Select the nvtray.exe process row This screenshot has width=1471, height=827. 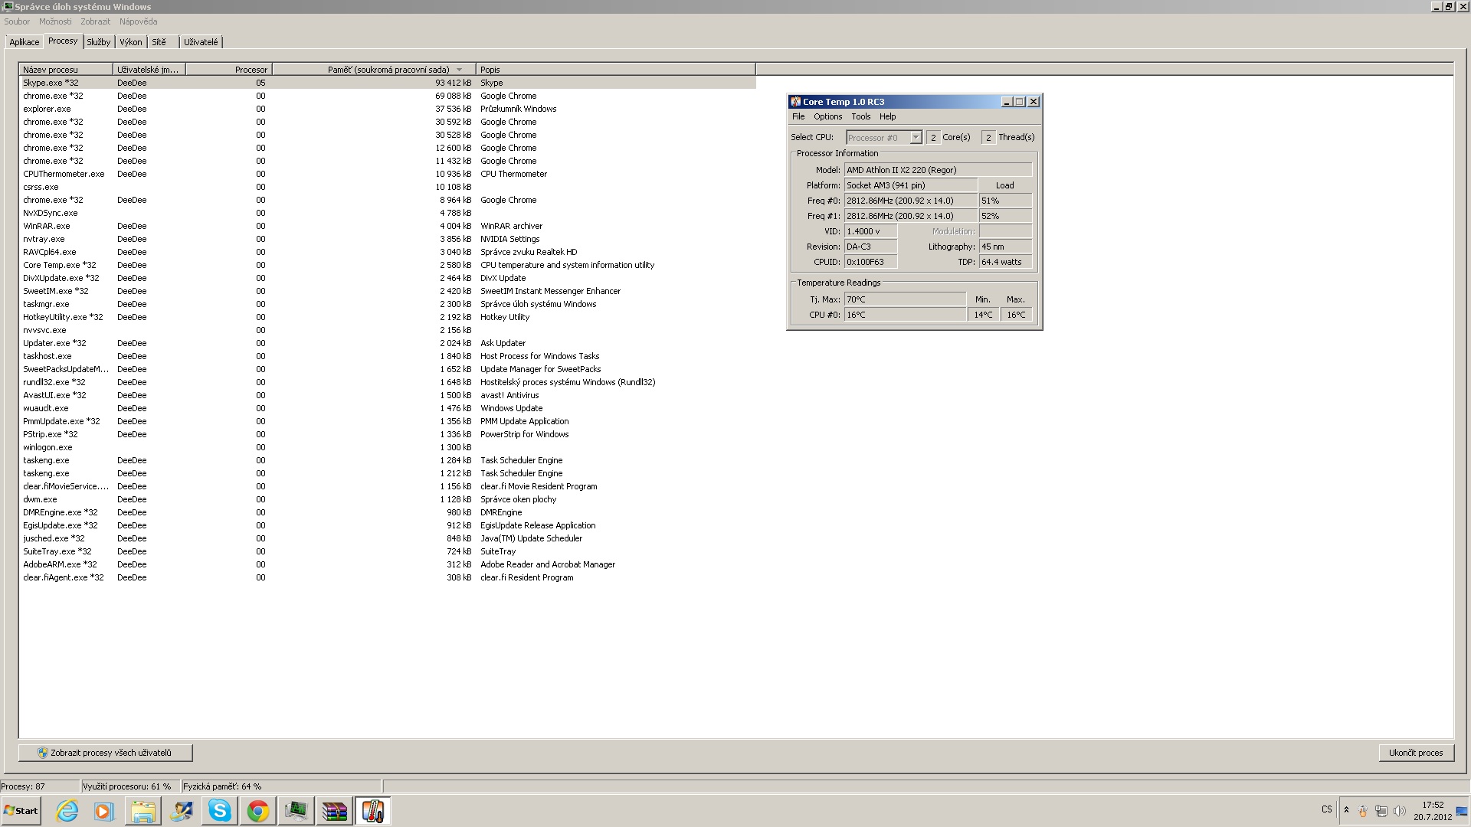388,239
